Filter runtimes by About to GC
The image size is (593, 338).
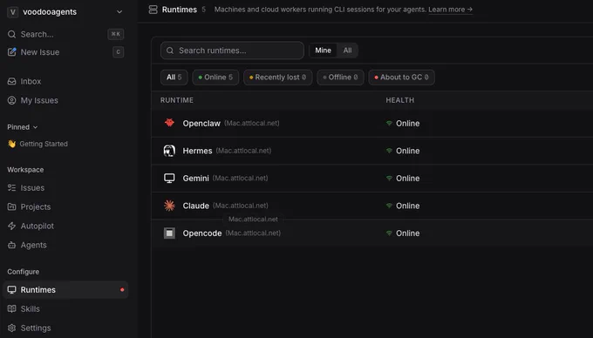coord(401,78)
